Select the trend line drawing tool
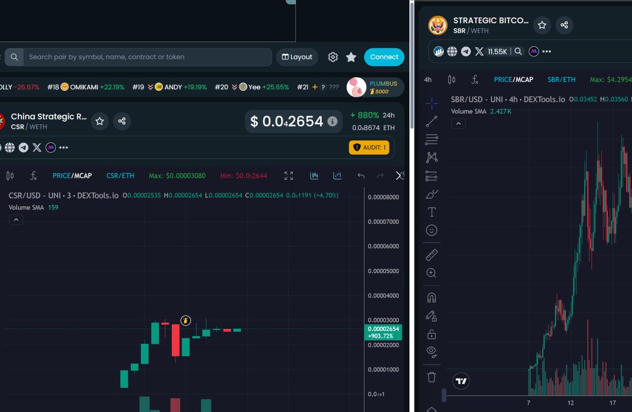632x412 pixels. coord(431,122)
